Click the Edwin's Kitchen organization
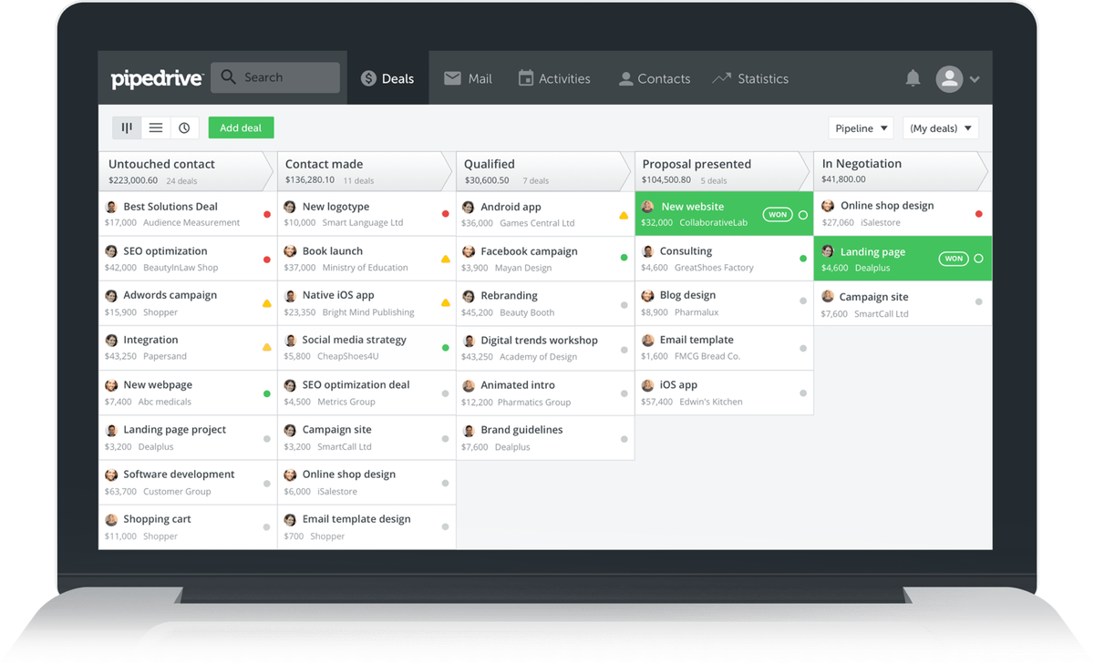 711,402
